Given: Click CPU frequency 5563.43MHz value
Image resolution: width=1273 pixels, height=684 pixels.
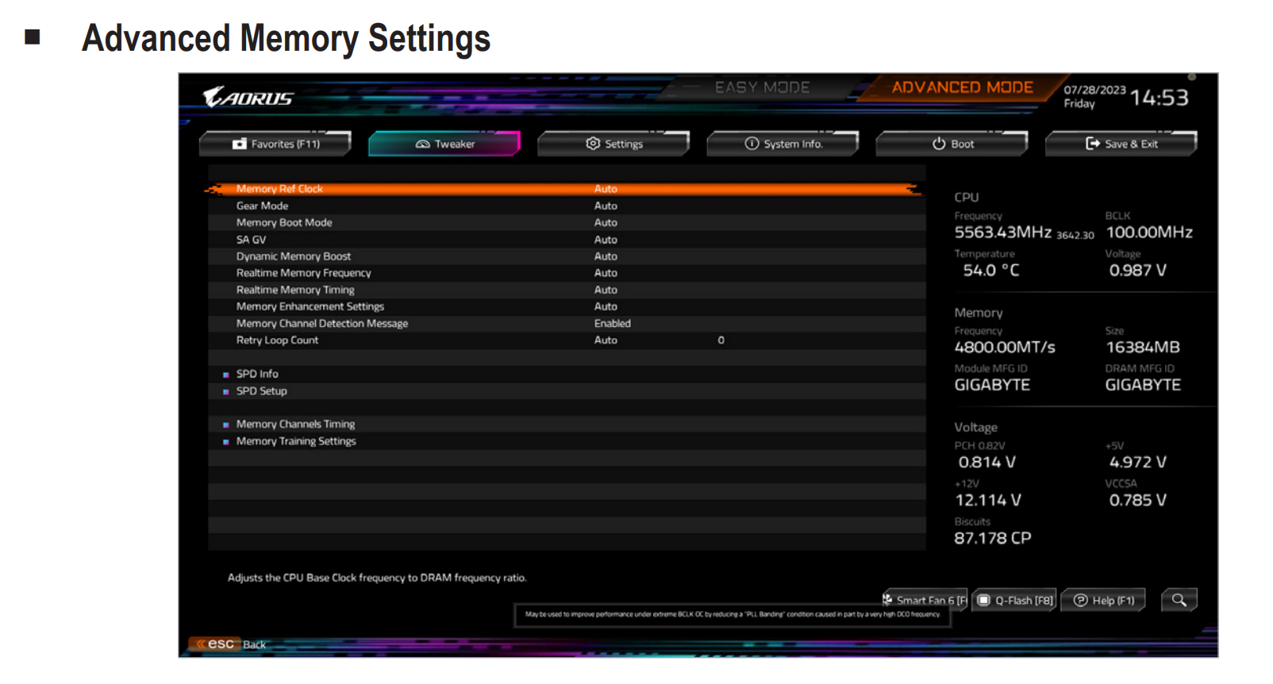Looking at the screenshot, I should [x=1003, y=232].
